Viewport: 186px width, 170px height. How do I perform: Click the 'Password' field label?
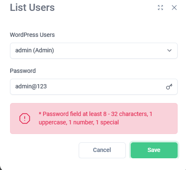click(x=23, y=71)
